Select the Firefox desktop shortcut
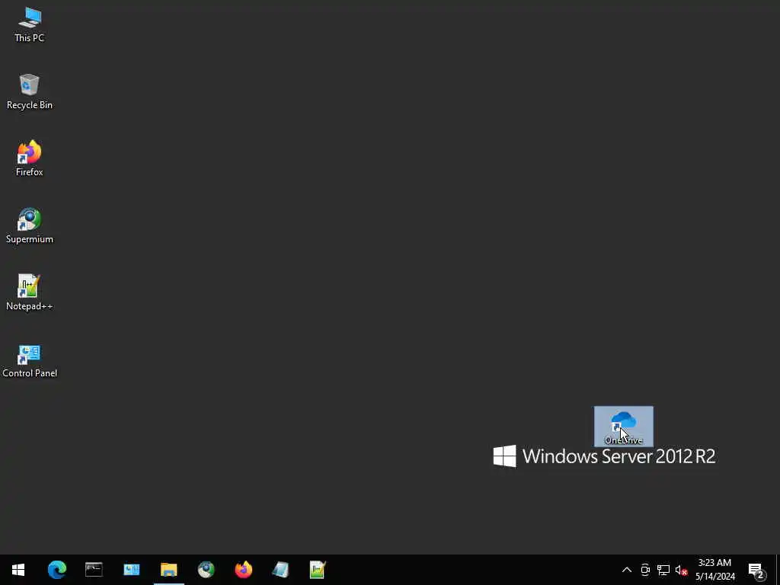This screenshot has height=585, width=780. tap(30, 158)
